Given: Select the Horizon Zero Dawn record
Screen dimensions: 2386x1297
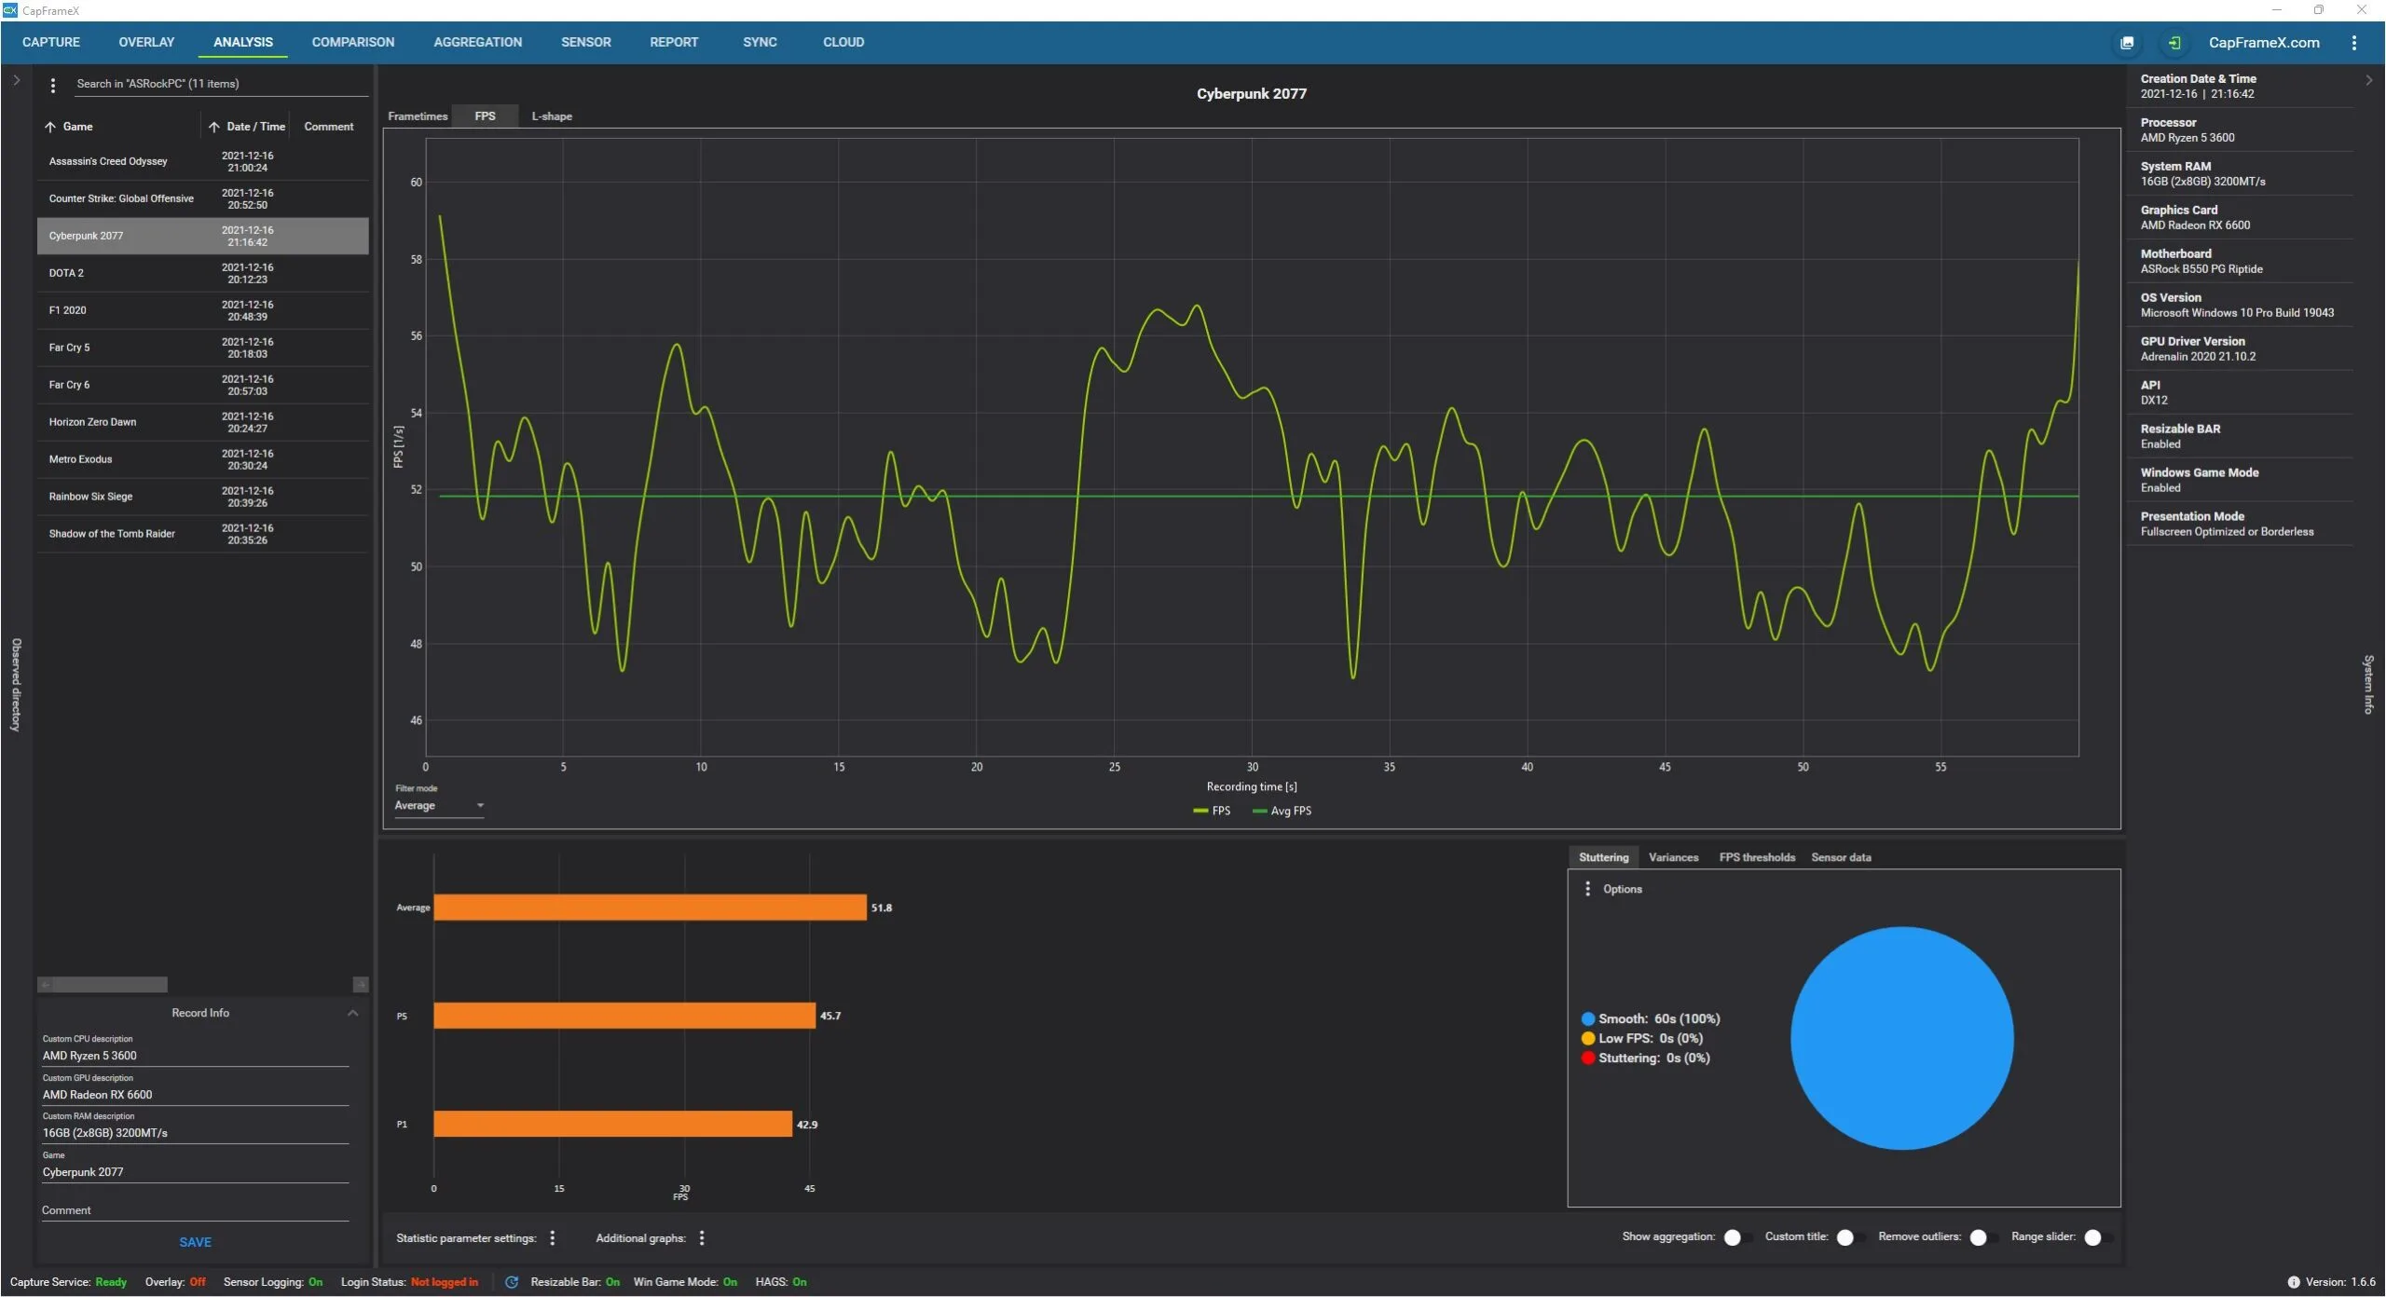Looking at the screenshot, I should click(x=202, y=423).
